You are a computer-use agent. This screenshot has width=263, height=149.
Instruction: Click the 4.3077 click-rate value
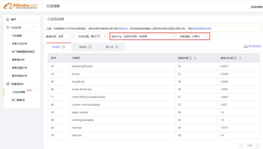[224, 66]
